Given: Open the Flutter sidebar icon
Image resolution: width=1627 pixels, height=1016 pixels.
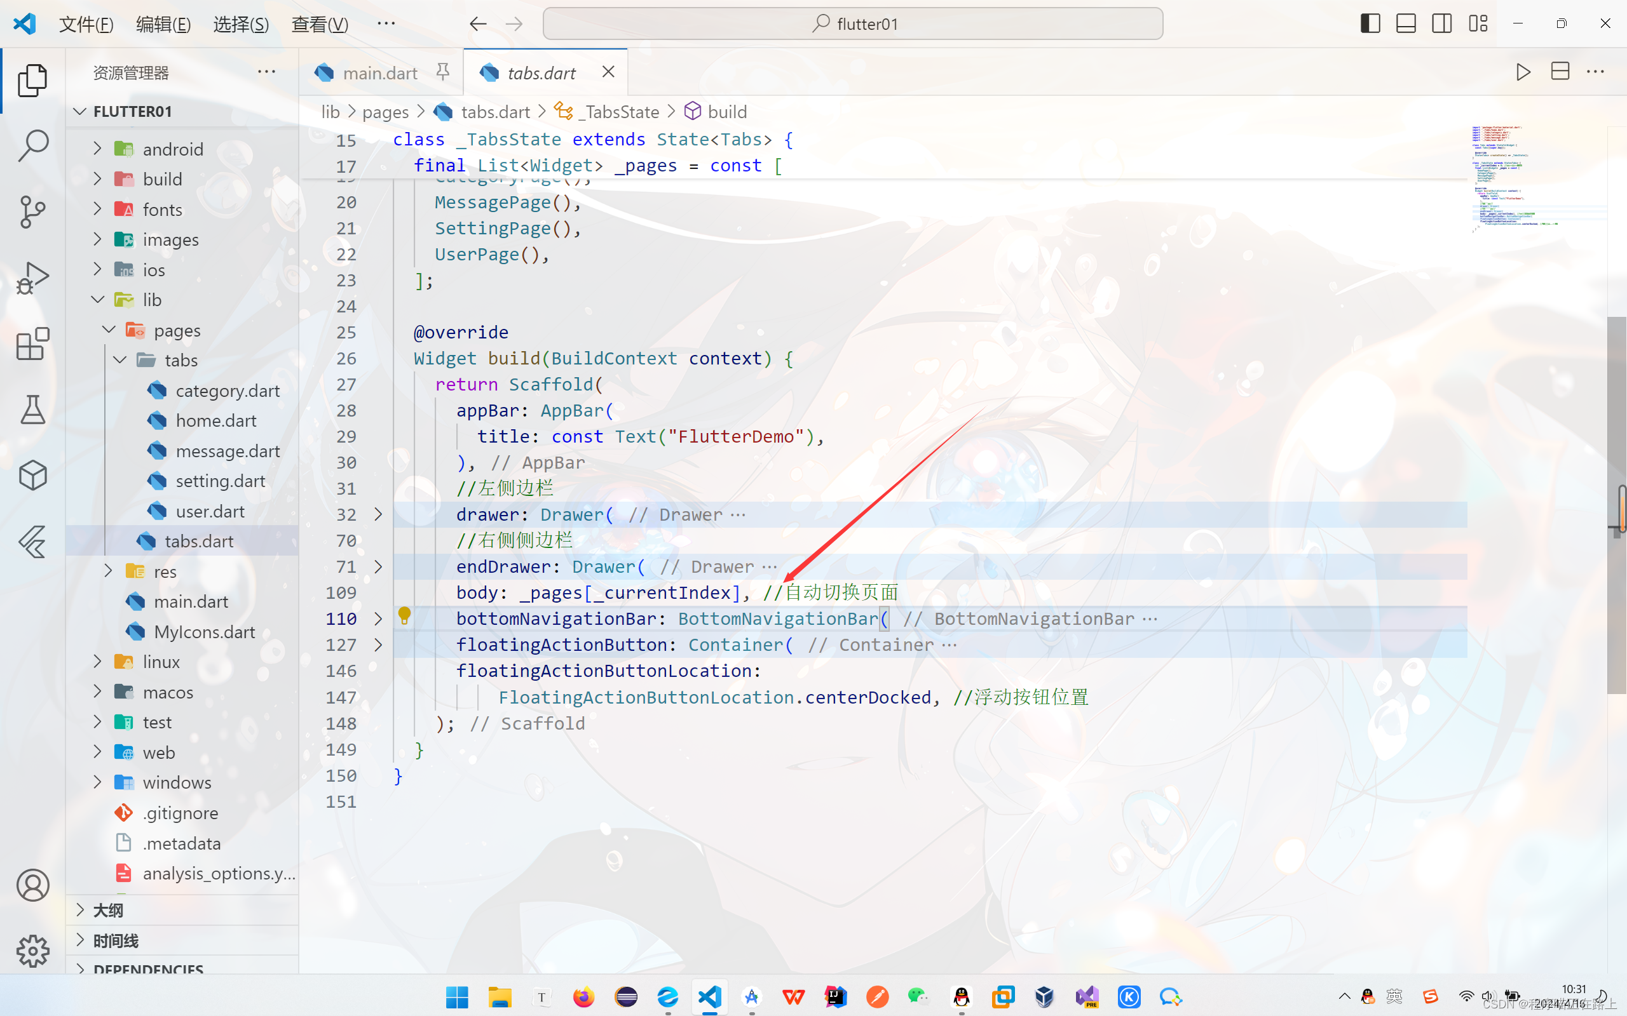Looking at the screenshot, I should pyautogui.click(x=32, y=542).
